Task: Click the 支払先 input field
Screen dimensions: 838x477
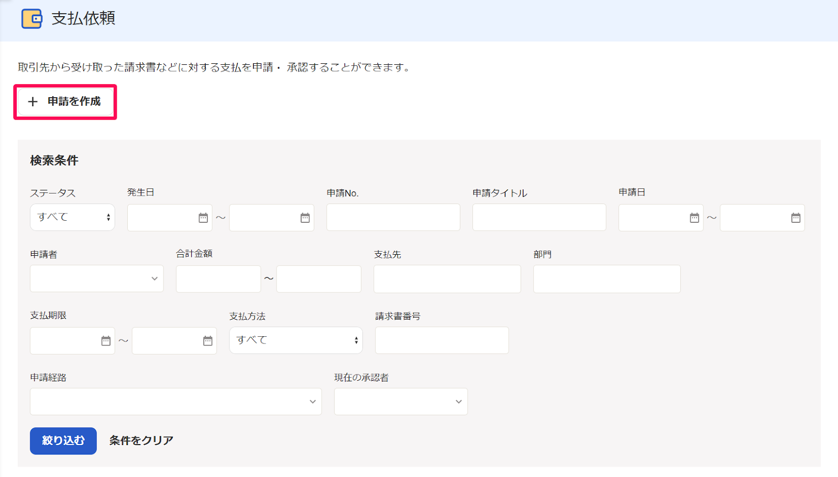Action: click(447, 279)
